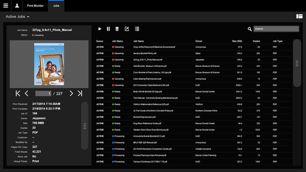Sort by the Size (MB) column header

coord(237,41)
